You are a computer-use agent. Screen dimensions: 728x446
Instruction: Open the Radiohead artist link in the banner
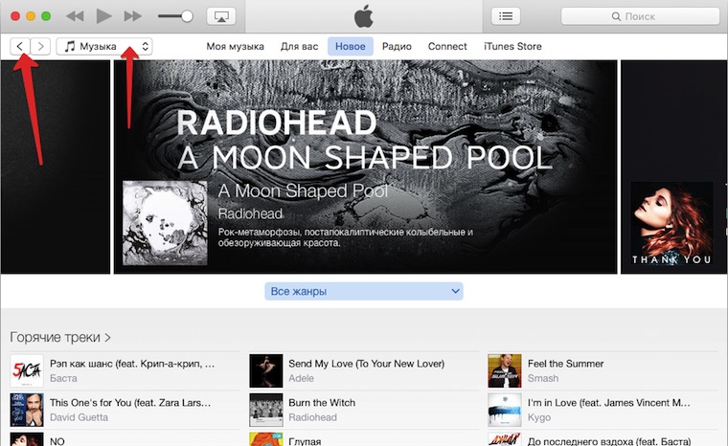click(250, 213)
